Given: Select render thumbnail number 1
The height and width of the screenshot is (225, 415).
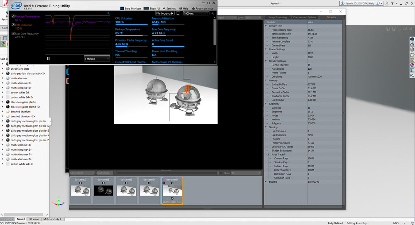Looking at the screenshot, I should (81, 191).
